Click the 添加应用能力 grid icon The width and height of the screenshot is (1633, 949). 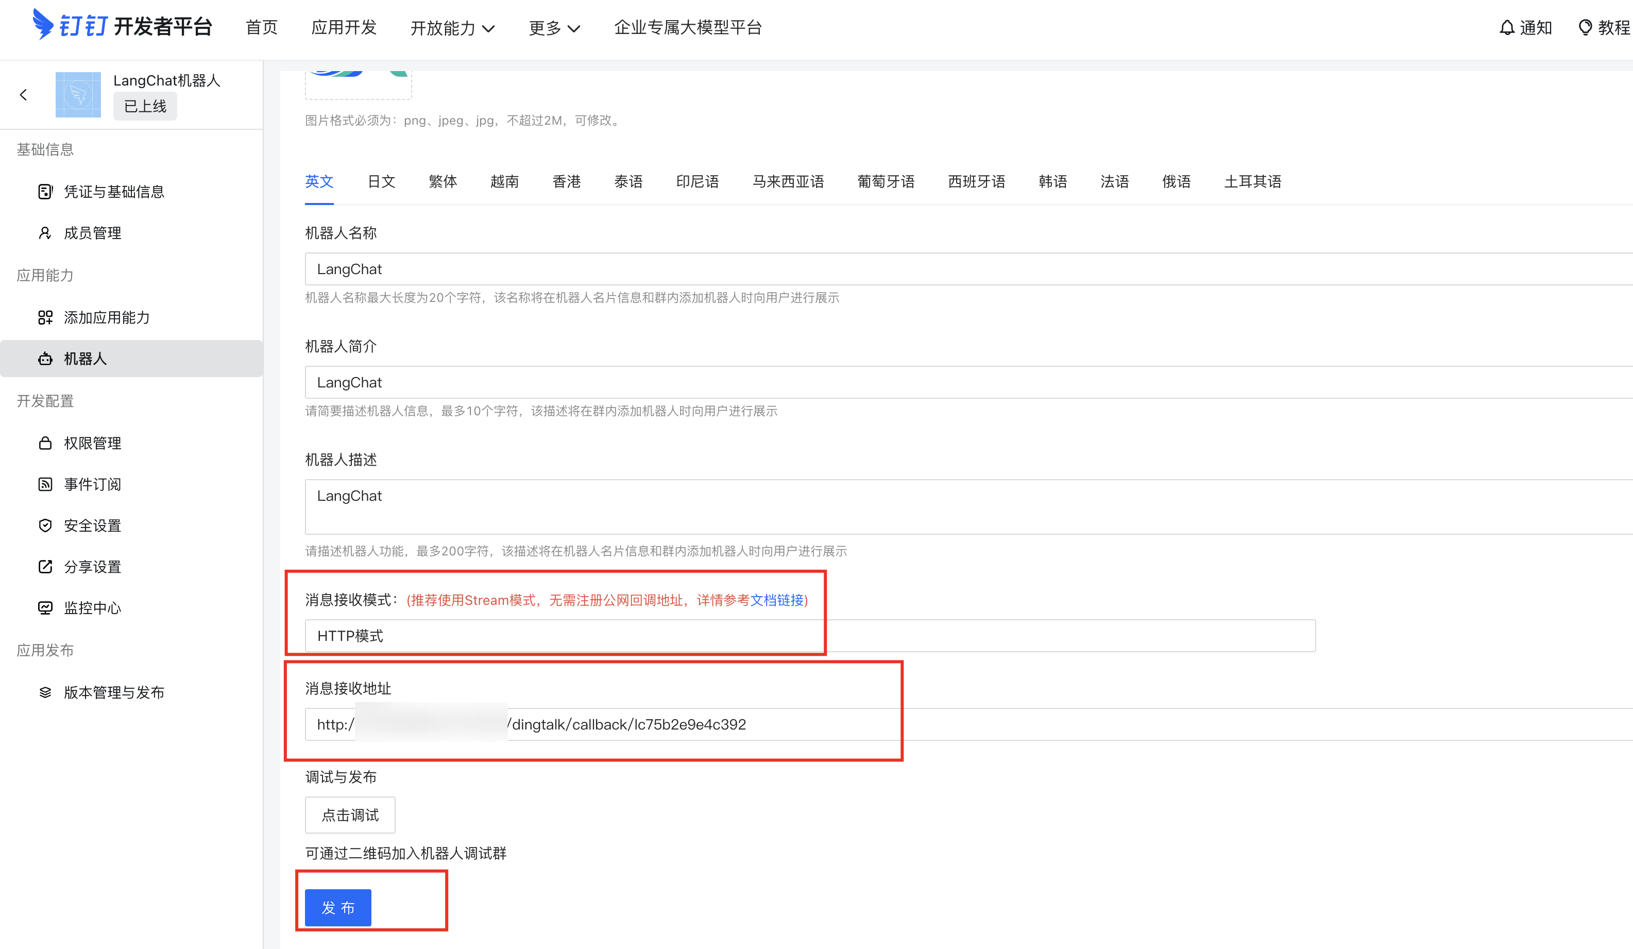point(45,317)
